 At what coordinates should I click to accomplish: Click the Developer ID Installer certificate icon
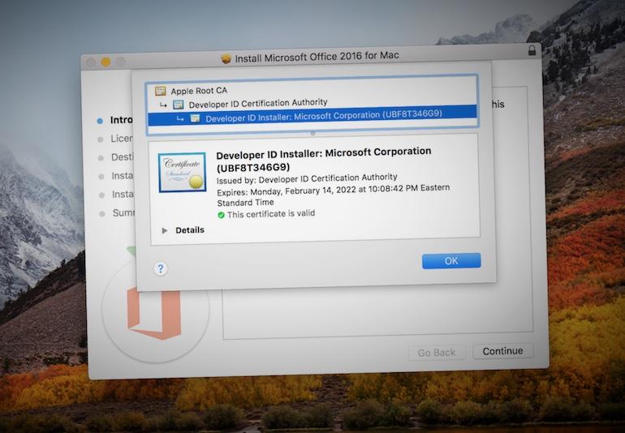195,118
